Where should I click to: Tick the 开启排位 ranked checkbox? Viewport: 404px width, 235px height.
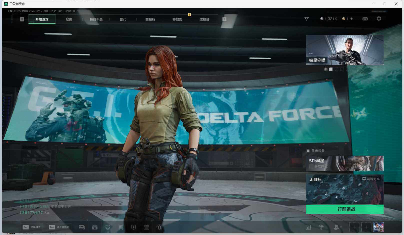[311, 166]
